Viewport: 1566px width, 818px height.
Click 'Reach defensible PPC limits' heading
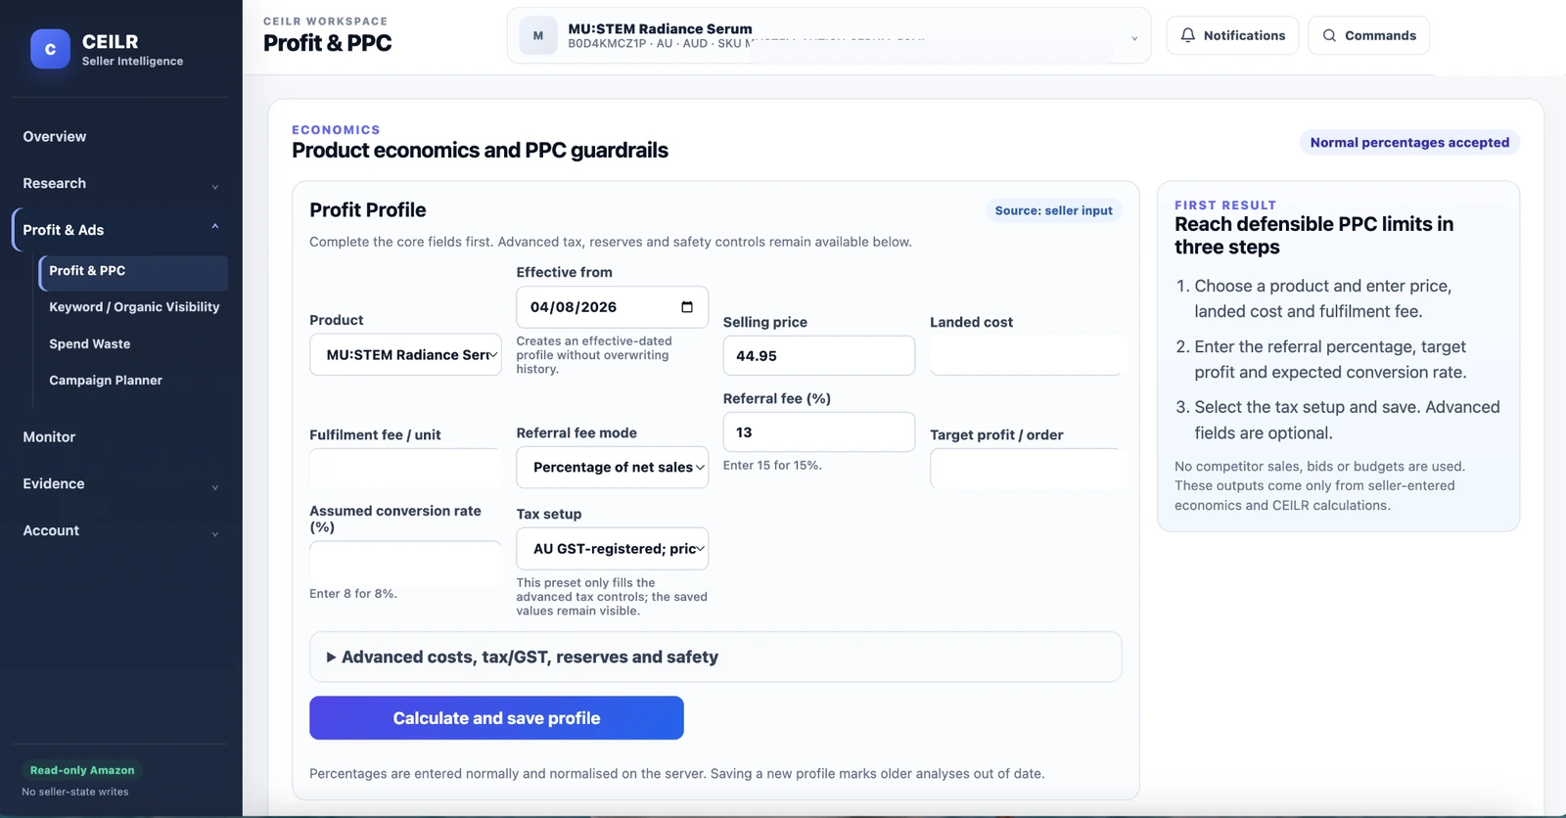tap(1313, 236)
